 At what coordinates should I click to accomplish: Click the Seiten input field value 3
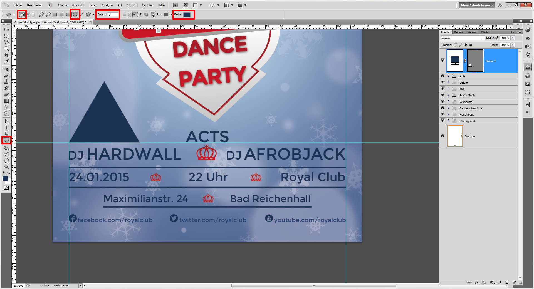(112, 14)
